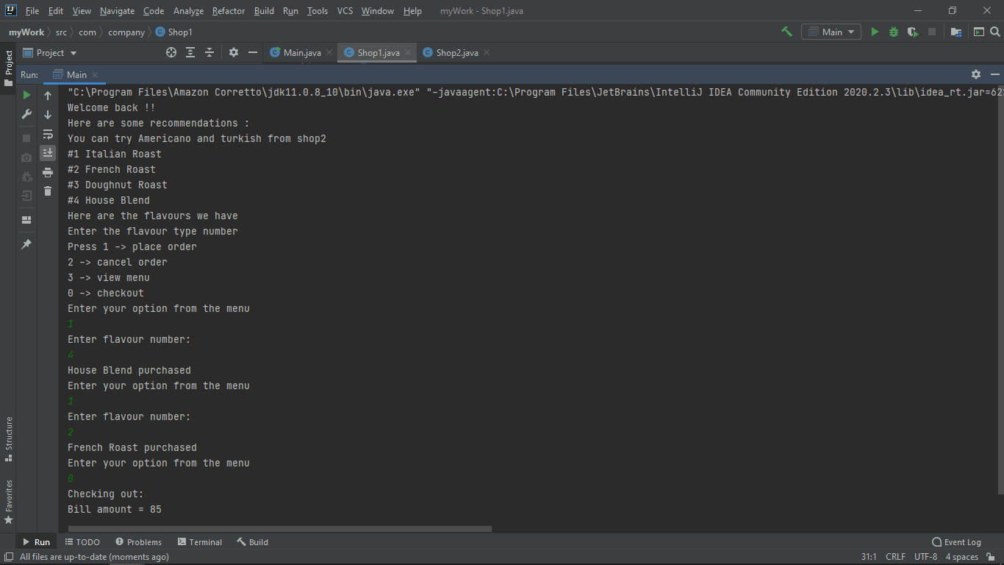
Task: Close the Shop2.java tab
Action: pyautogui.click(x=487, y=52)
